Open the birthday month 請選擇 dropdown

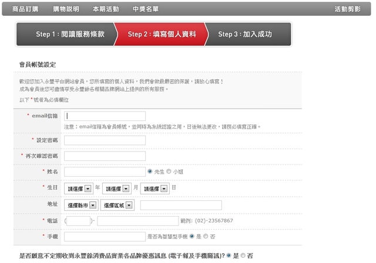click(x=117, y=188)
